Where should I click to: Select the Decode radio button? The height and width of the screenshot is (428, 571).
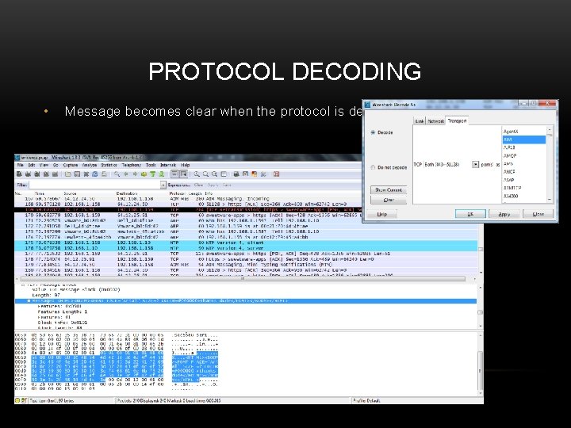[x=373, y=132]
